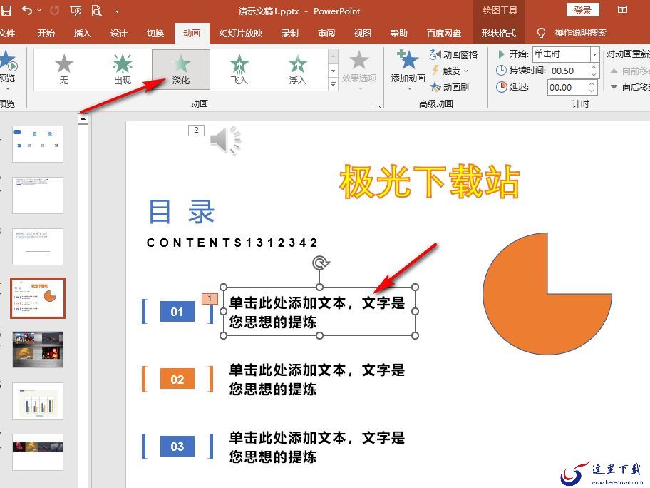Switch to the 设计 tab
This screenshot has height=488, width=650.
118,34
